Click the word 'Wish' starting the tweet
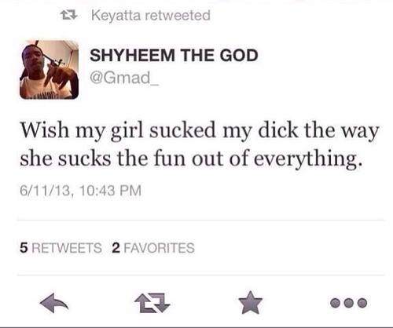393x328 pixels. (45, 130)
